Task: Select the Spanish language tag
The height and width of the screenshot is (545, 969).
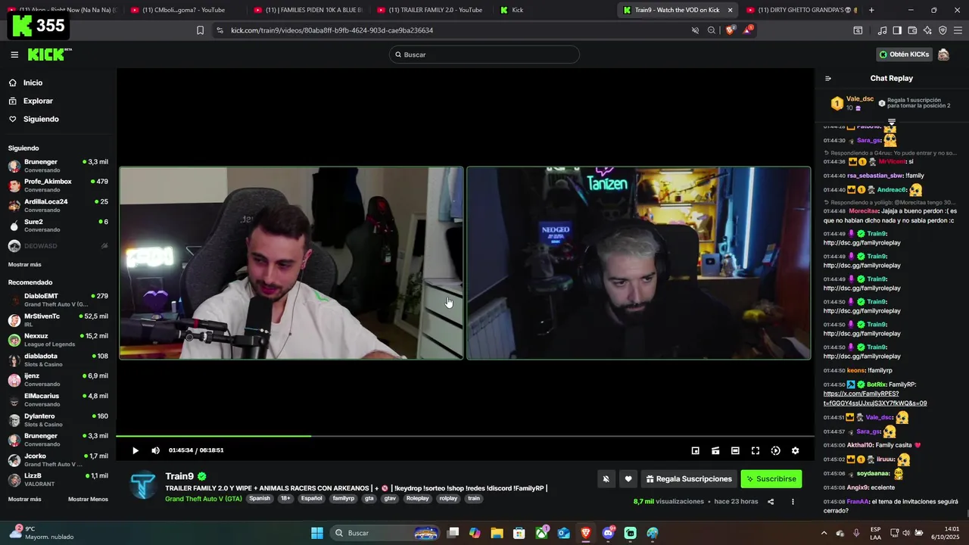Action: point(260,499)
